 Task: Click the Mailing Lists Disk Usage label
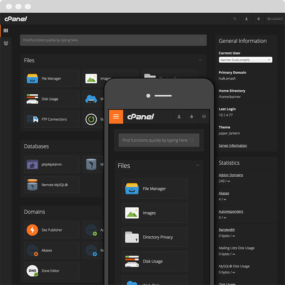click(236, 248)
